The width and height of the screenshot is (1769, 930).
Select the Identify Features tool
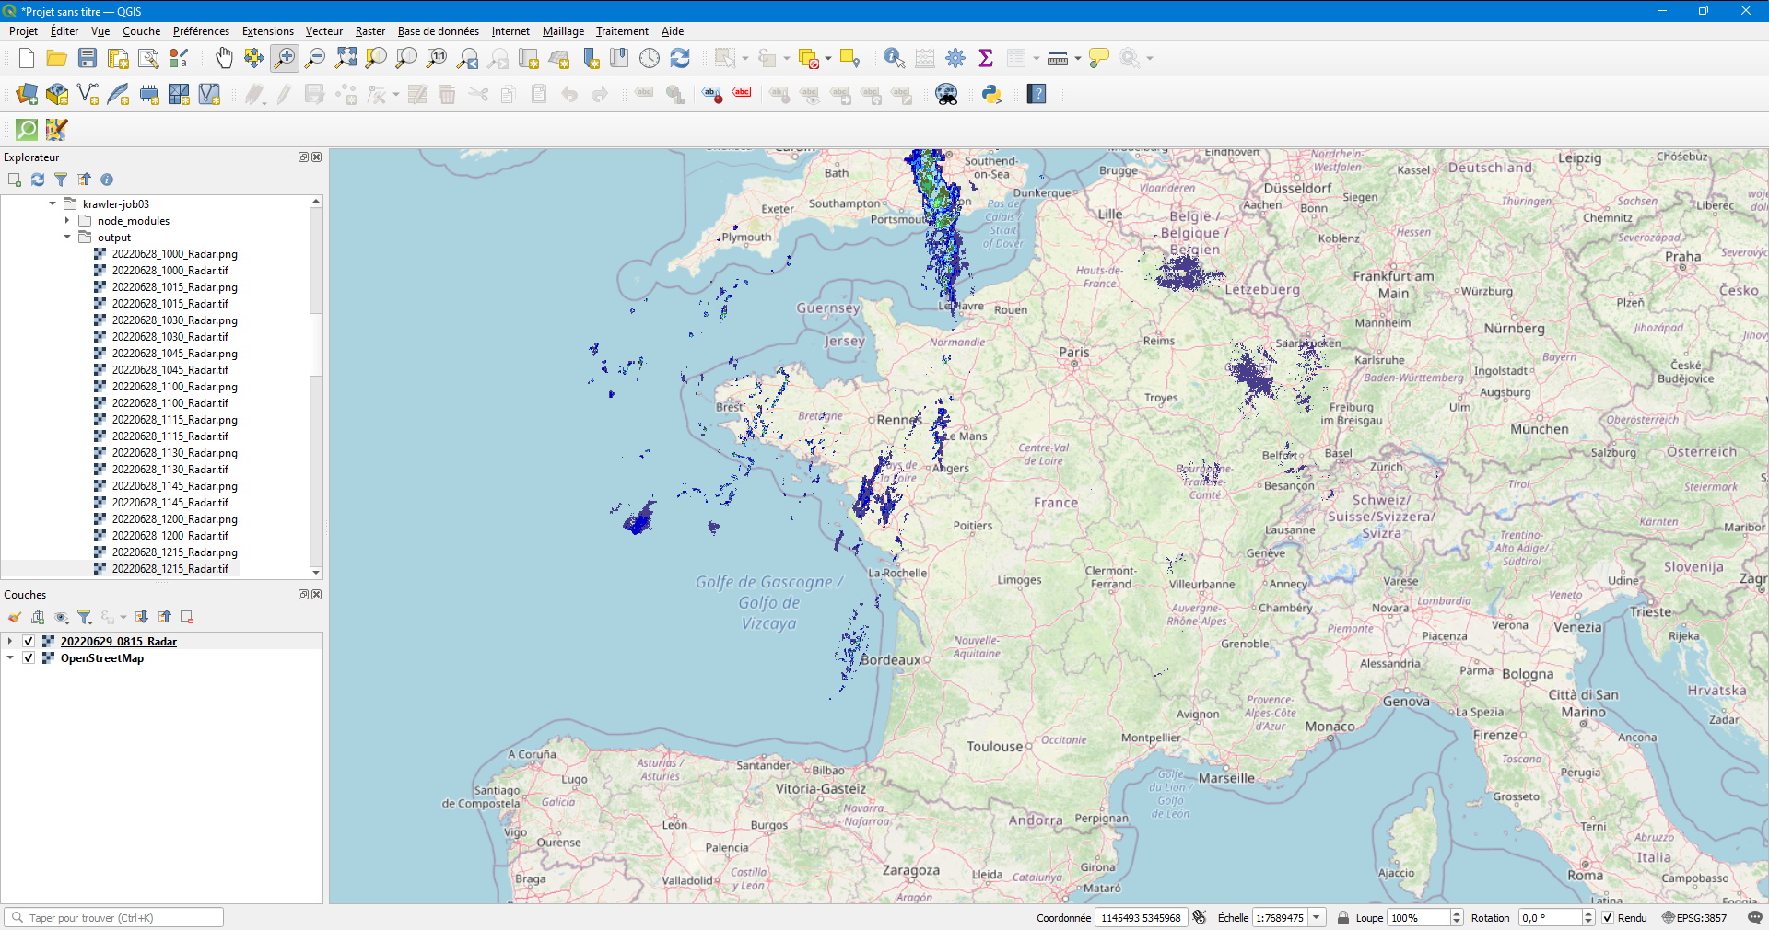click(894, 58)
